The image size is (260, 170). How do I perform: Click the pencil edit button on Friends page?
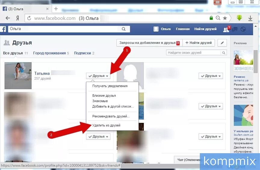[222, 43]
